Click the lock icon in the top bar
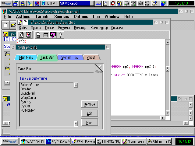195x146 pixels. point(23,4)
